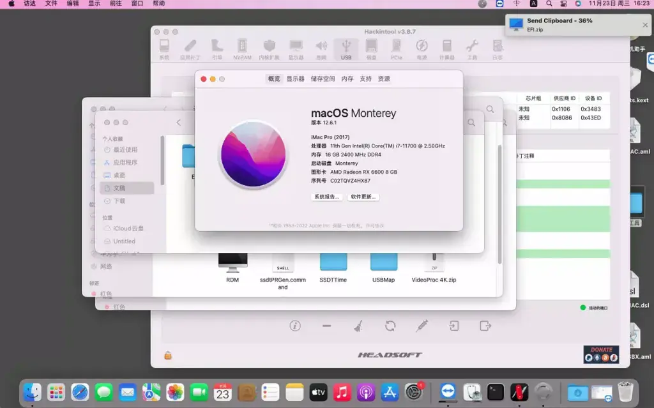Switch to 显示器 tab in About This Mac

(x=295, y=79)
